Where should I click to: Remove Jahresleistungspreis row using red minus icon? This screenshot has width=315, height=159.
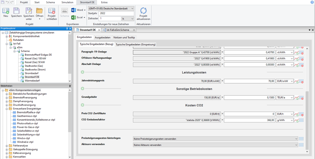pos(301,81)
